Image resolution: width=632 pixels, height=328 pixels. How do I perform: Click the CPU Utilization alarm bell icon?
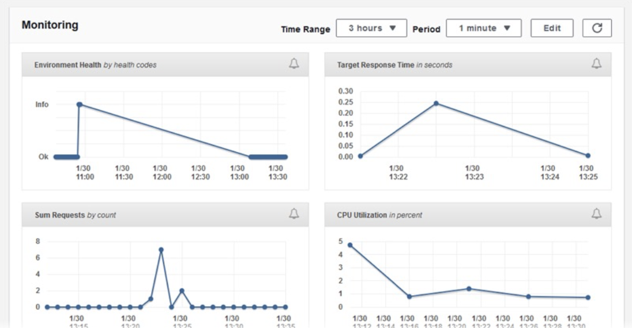[x=596, y=214]
